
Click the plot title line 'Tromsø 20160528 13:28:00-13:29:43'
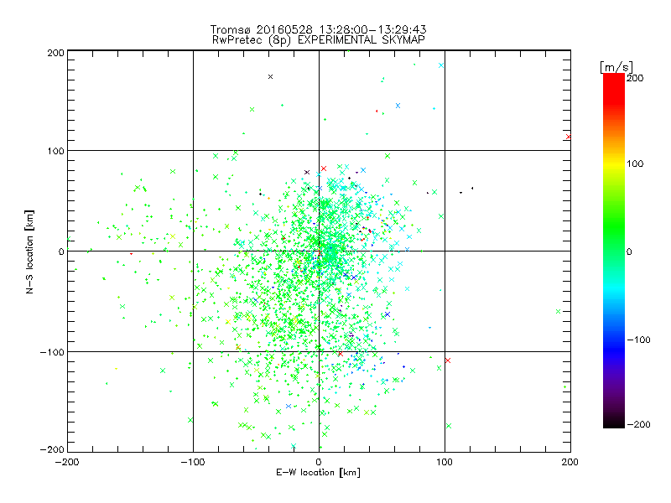click(x=319, y=29)
